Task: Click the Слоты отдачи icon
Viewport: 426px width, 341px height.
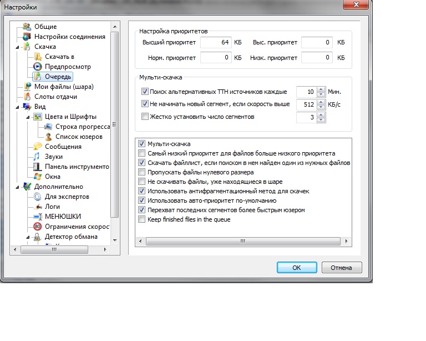Action: 27,97
